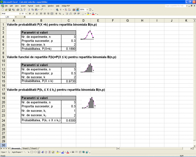This screenshot has width=196, height=157.
Task: Run the spelling check
Action: 25,10
